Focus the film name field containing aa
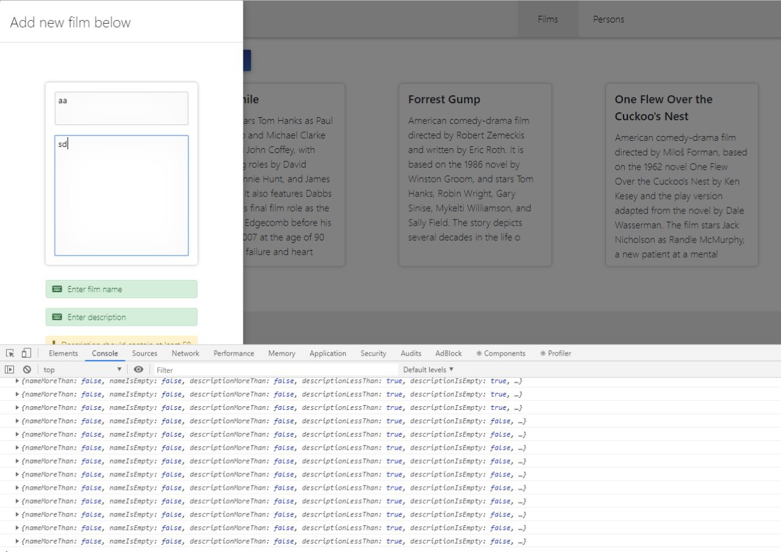 click(x=121, y=108)
